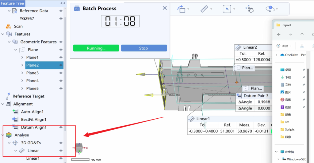Screen dimensions: 314x163
Task: Click the view orientation cube
Action: point(79,148)
